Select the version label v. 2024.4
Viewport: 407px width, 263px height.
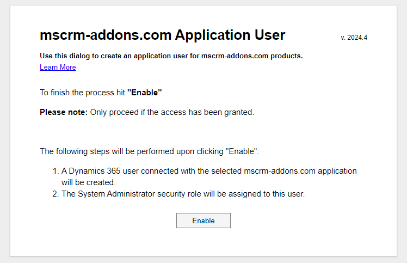(x=354, y=38)
